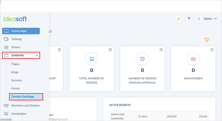
Task: Click the New Member people icon
Action: [x=193, y=59]
